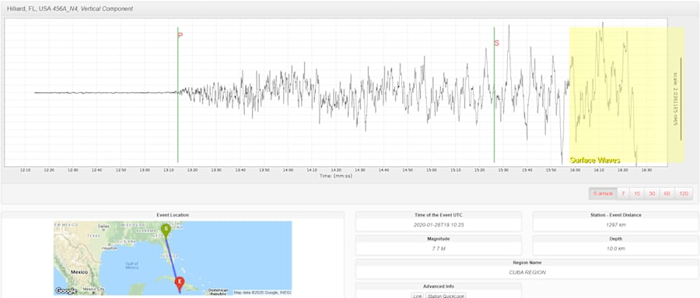Switch to the 120 minute window
Screen dimensions: 700x298
(x=684, y=194)
